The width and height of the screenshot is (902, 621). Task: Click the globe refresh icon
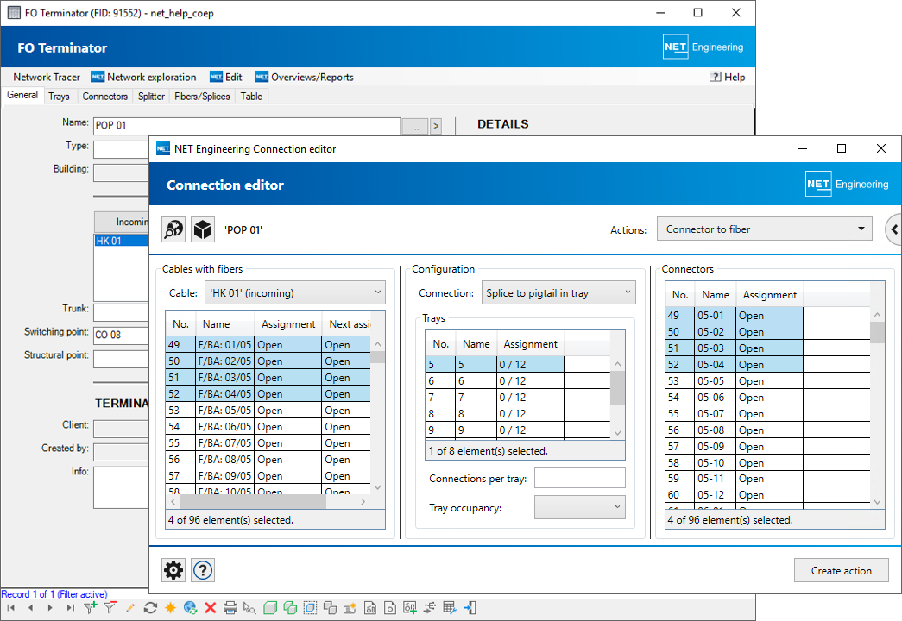[191, 608]
